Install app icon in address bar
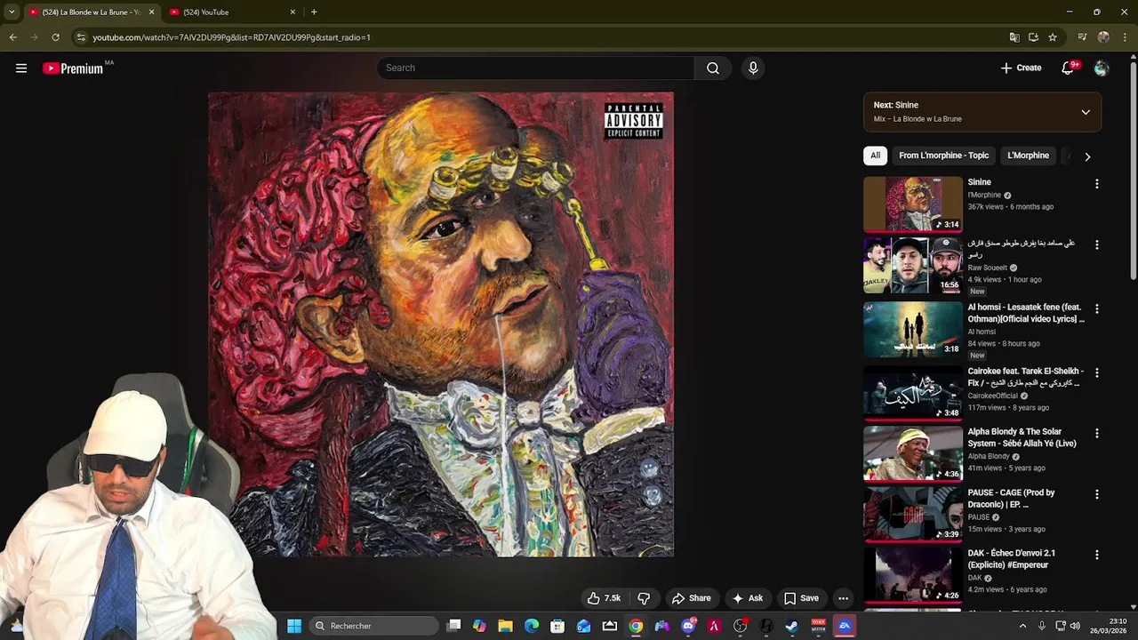This screenshot has height=640, width=1138. pos(1033,37)
